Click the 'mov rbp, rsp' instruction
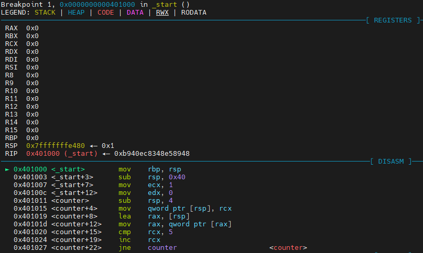Screen dimensions: 423x253 tap(150, 169)
